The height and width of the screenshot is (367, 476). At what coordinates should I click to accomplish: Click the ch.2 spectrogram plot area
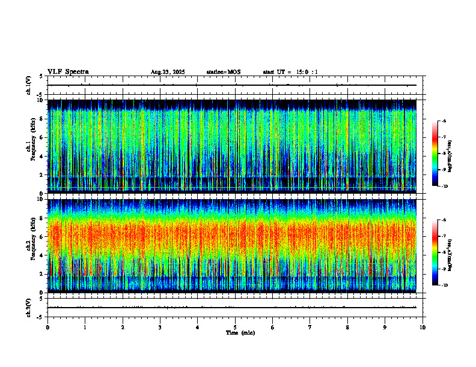coord(231,246)
